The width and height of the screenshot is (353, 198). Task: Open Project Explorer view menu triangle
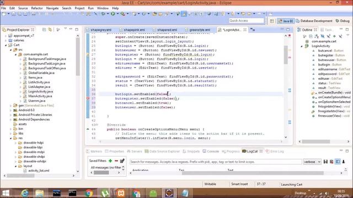click(x=65, y=29)
